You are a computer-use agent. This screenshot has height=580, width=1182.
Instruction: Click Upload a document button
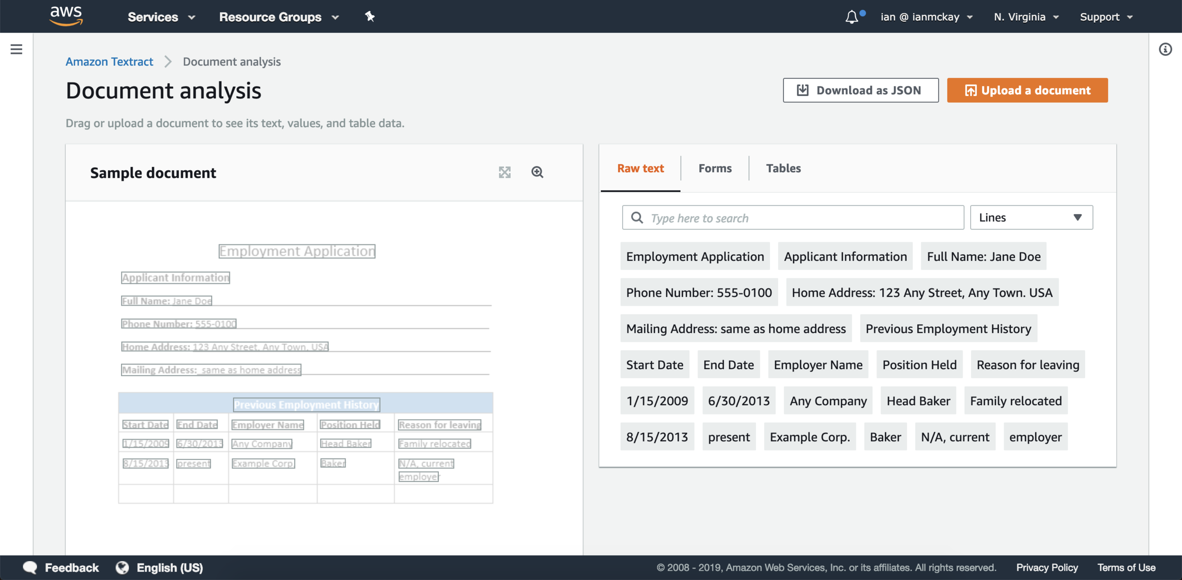pyautogui.click(x=1027, y=90)
